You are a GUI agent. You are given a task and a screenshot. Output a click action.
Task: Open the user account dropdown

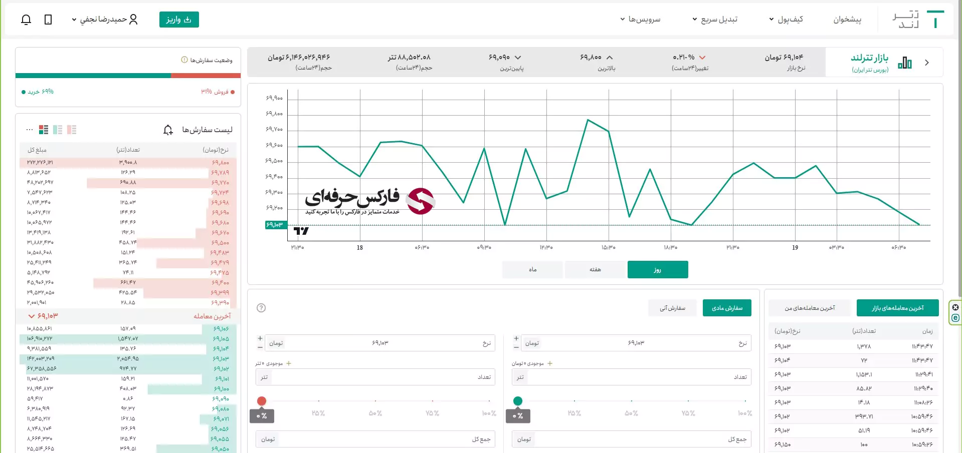pos(104,20)
